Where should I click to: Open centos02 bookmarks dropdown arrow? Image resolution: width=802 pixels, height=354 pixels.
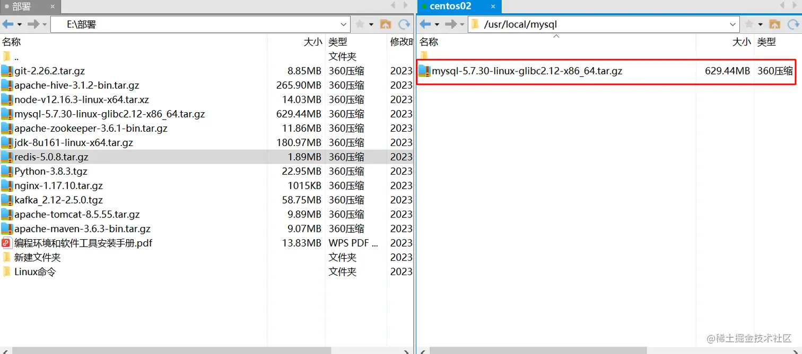761,24
